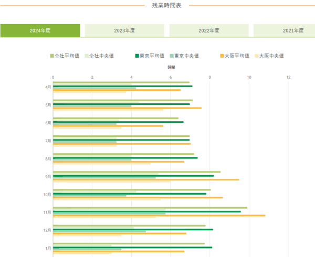The width and height of the screenshot is (315, 257).
Task: Open the 2022年度 tab
Action: point(209,30)
